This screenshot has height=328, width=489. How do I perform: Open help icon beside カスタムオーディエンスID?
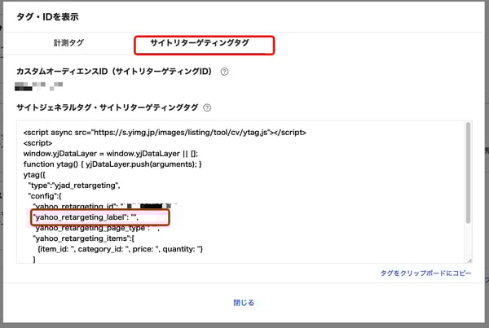point(224,72)
